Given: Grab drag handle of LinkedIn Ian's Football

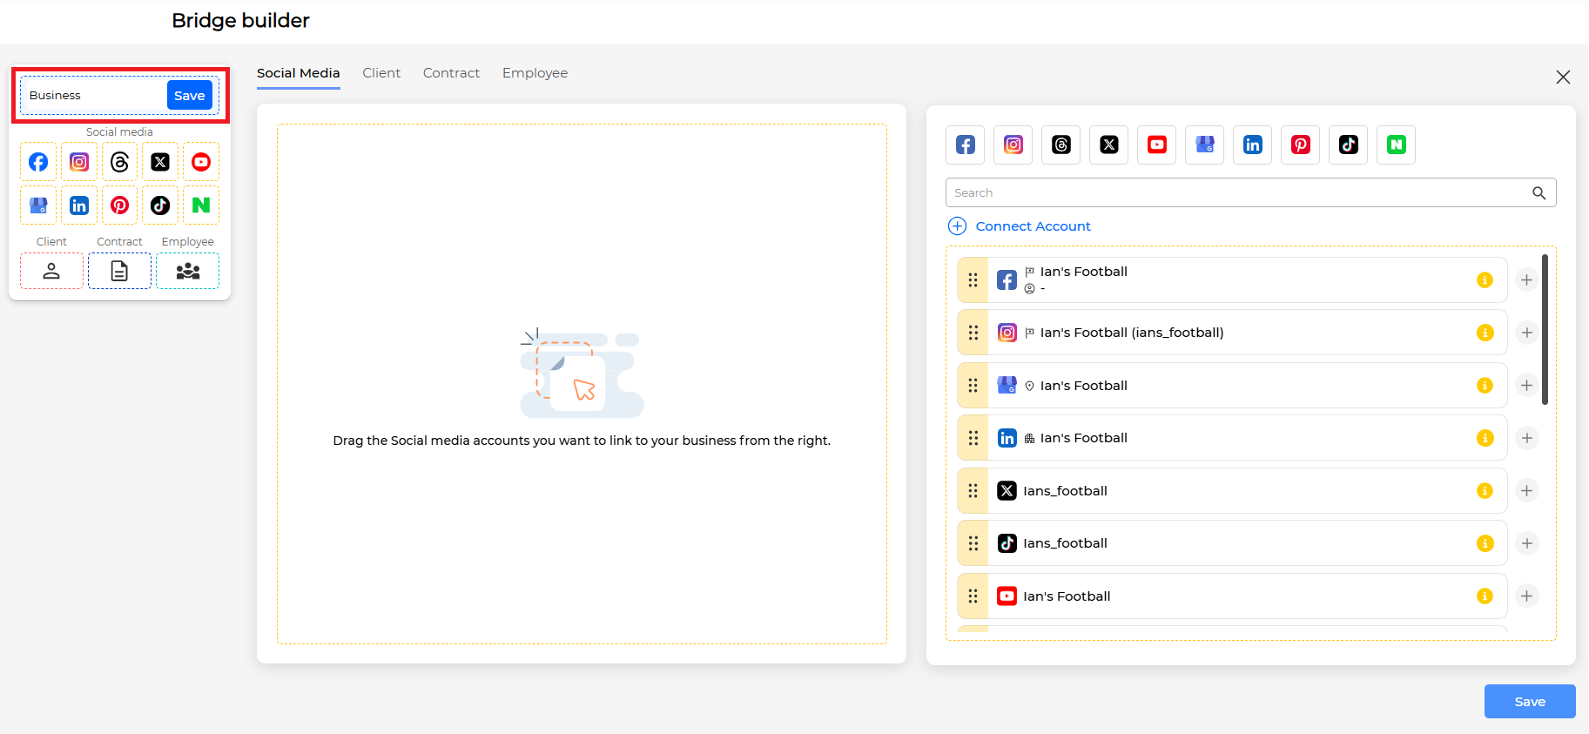Looking at the screenshot, I should pos(973,438).
